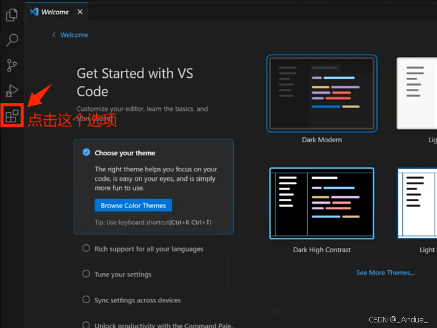
Task: Click the Dark High Contrast label
Action: (x=322, y=250)
